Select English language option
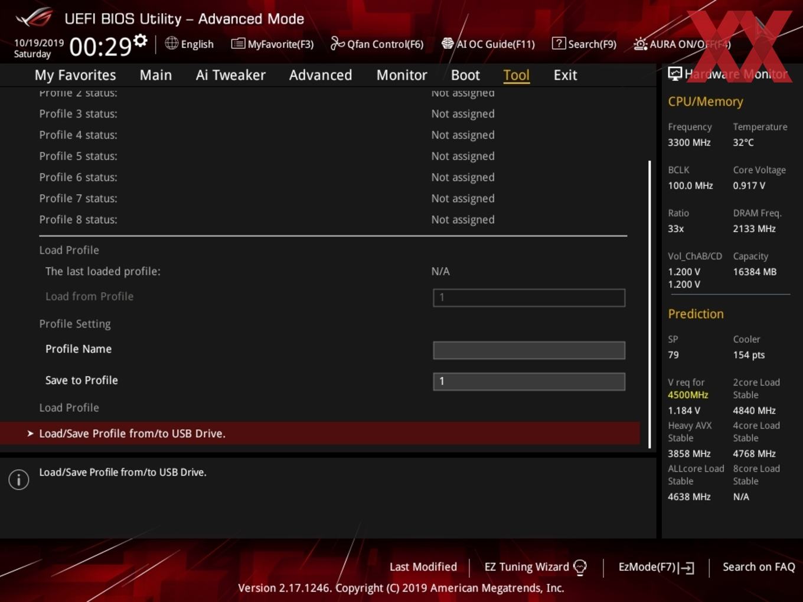This screenshot has width=803, height=602. (197, 44)
